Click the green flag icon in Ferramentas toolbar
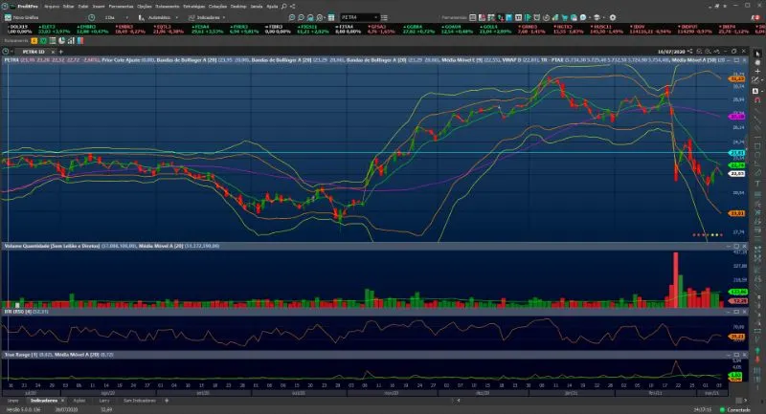766x414 pixels. click(x=528, y=17)
